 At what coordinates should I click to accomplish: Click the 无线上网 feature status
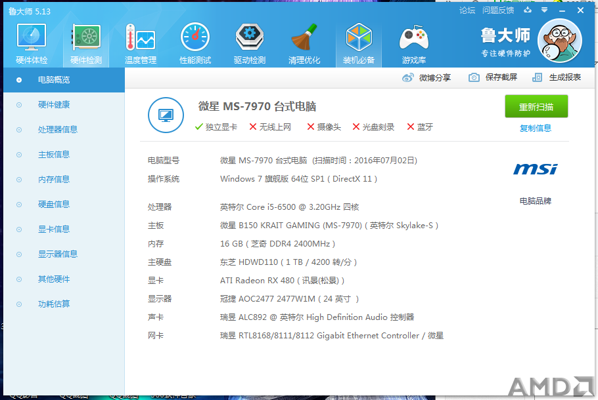point(270,127)
